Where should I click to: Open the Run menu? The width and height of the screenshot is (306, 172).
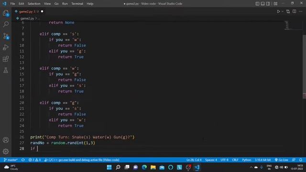65,4
